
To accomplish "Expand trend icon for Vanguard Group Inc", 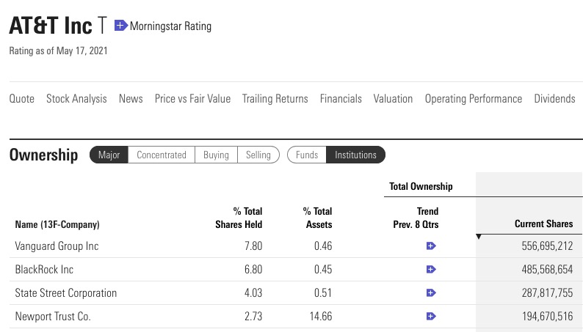I will [431, 246].
